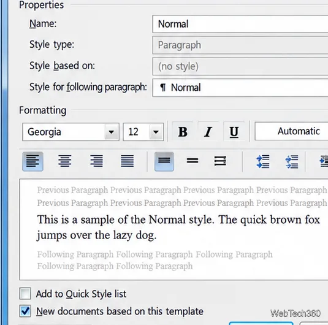Screen dimensions: 328x325
Task: Select align left paragraph alignment
Action: pos(33,161)
